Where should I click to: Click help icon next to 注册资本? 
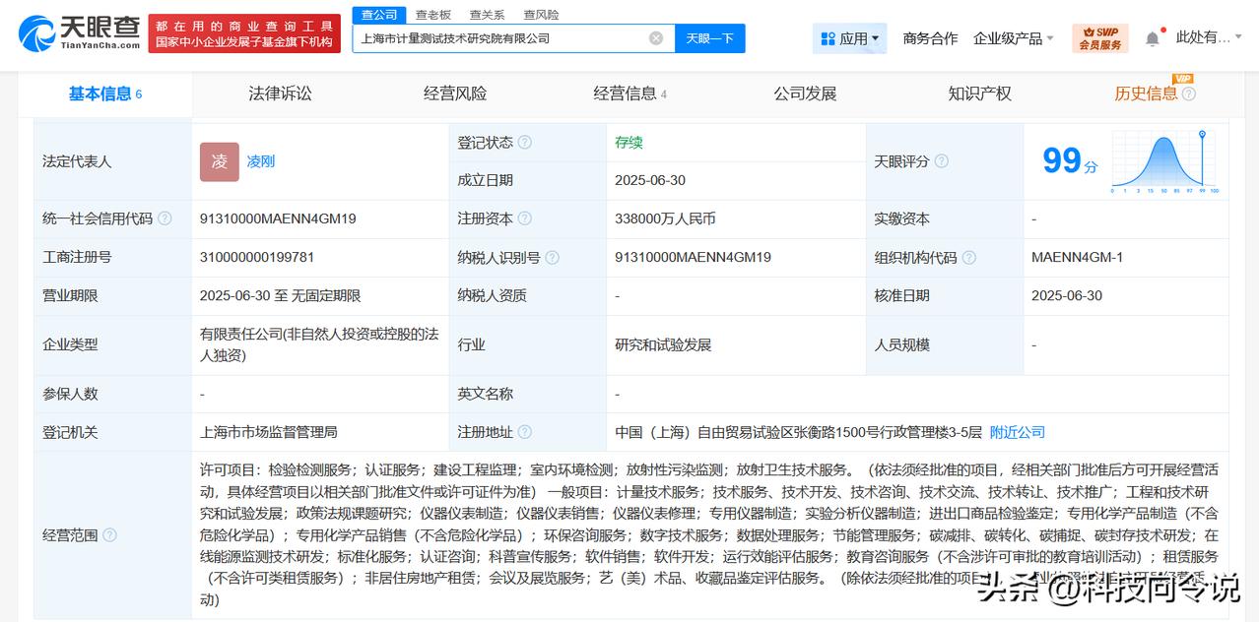[525, 218]
